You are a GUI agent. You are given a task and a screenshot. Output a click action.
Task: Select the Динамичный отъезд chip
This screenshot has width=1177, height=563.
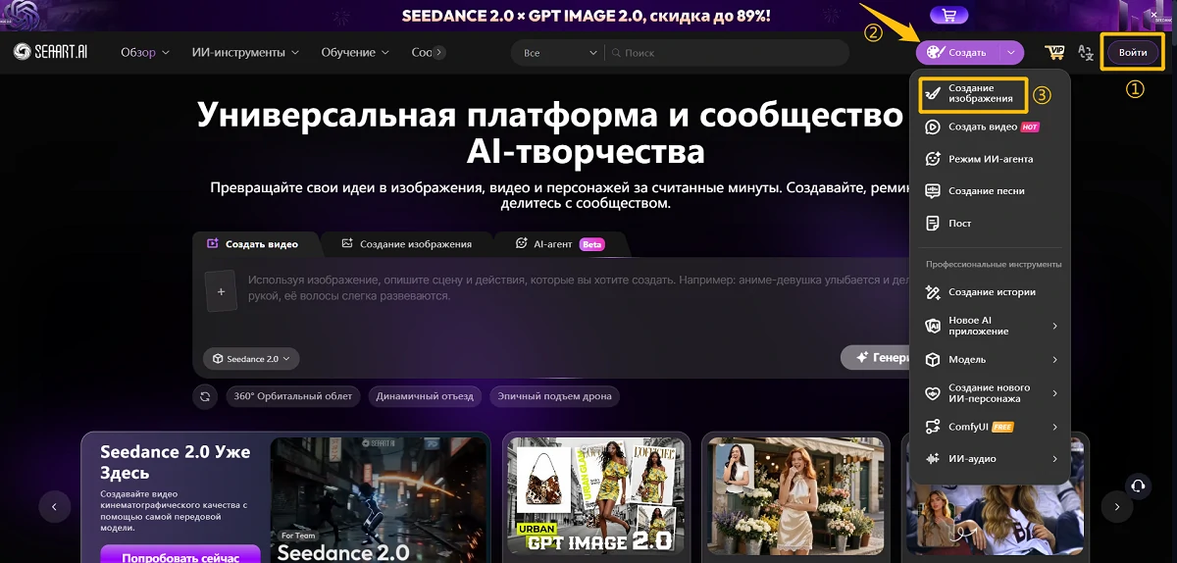pyautogui.click(x=425, y=396)
